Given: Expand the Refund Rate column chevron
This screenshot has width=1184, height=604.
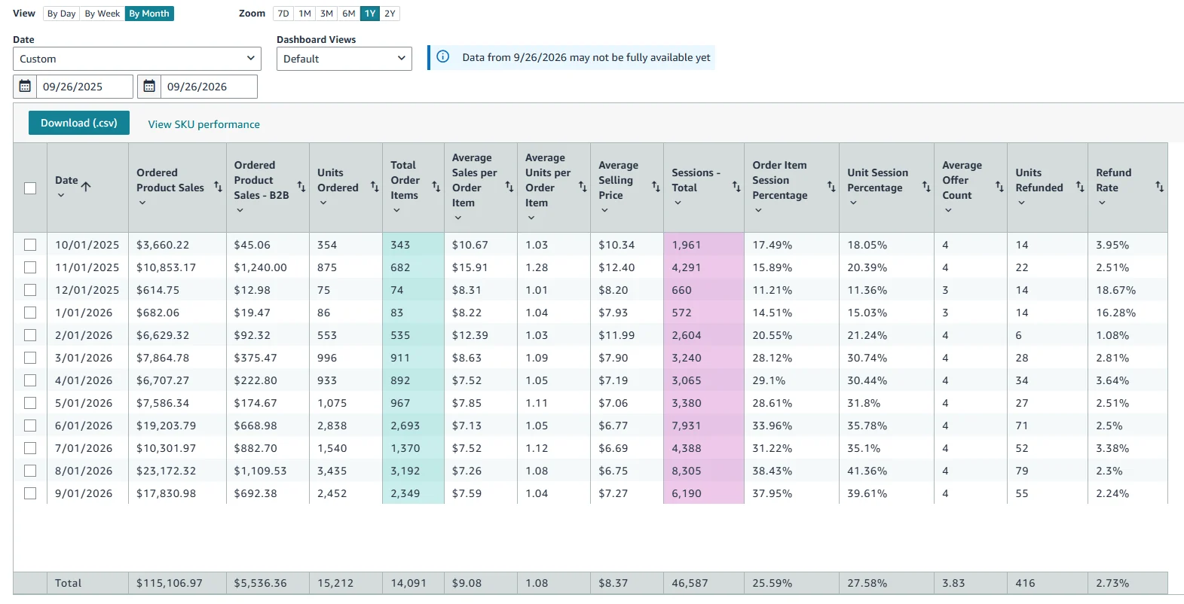Looking at the screenshot, I should tap(1102, 203).
